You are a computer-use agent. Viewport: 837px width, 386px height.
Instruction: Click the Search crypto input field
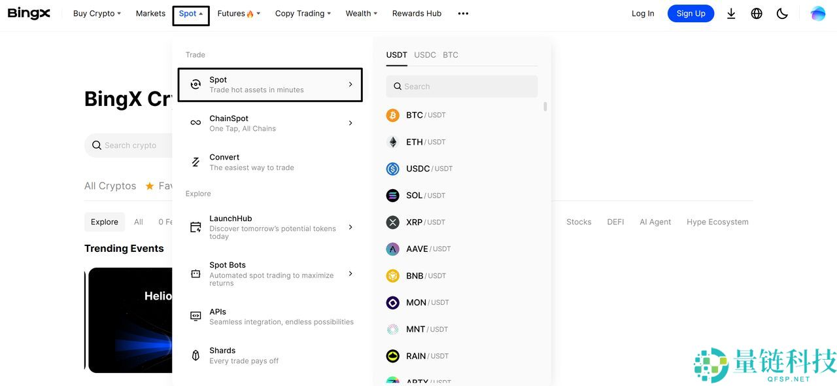(129, 145)
